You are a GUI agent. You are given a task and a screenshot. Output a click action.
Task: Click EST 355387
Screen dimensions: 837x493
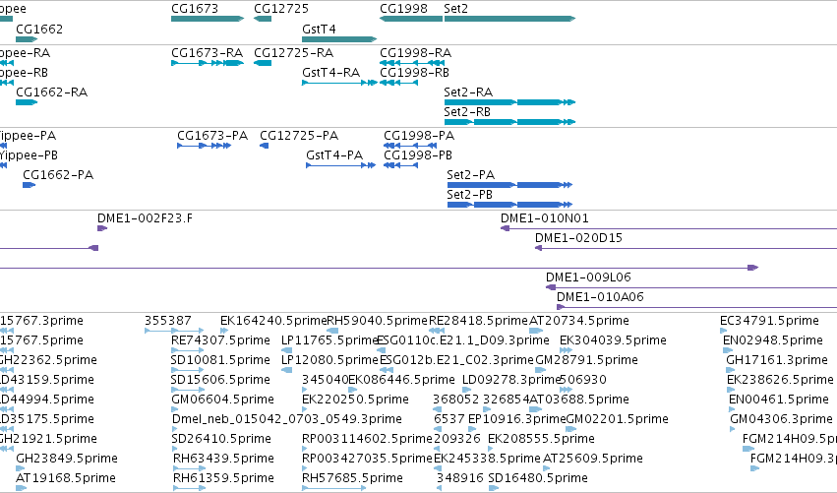[x=167, y=321]
